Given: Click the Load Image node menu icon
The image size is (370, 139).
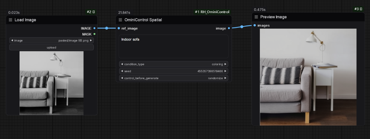Looking at the screenshot, I should 11,20.
